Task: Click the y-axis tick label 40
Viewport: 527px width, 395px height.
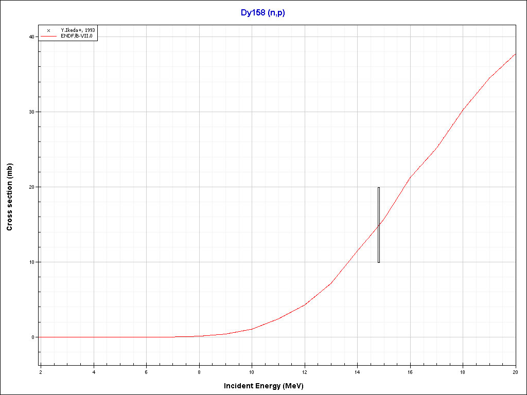Action: (31, 37)
